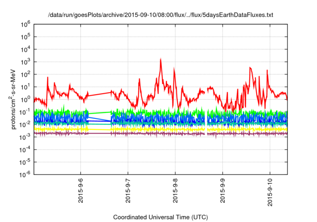This screenshot has width=317, height=222.
Task: Click the y-axis label 10^-5
Action: (25, 162)
